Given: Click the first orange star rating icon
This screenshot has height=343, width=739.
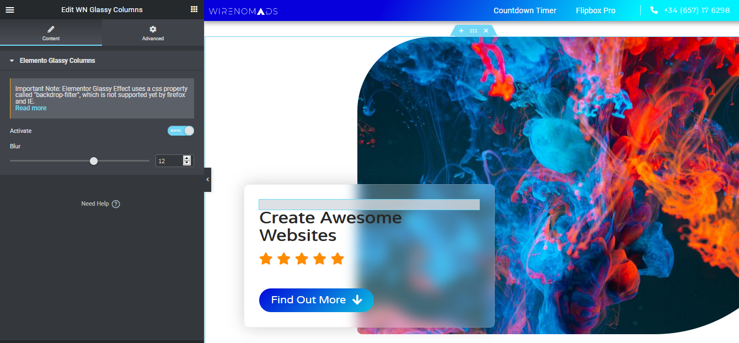Looking at the screenshot, I should pos(266,258).
